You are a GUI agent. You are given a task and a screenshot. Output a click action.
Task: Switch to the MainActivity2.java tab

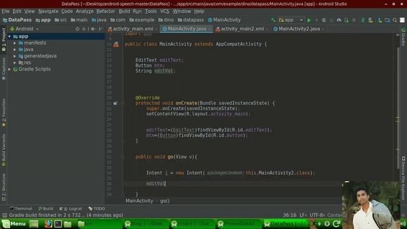coord(297,29)
